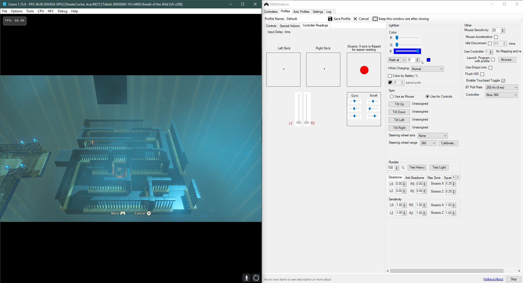Image resolution: width=523 pixels, height=283 pixels.
Task: Click the DS4Windows gamepad title icon
Action: 266,4
